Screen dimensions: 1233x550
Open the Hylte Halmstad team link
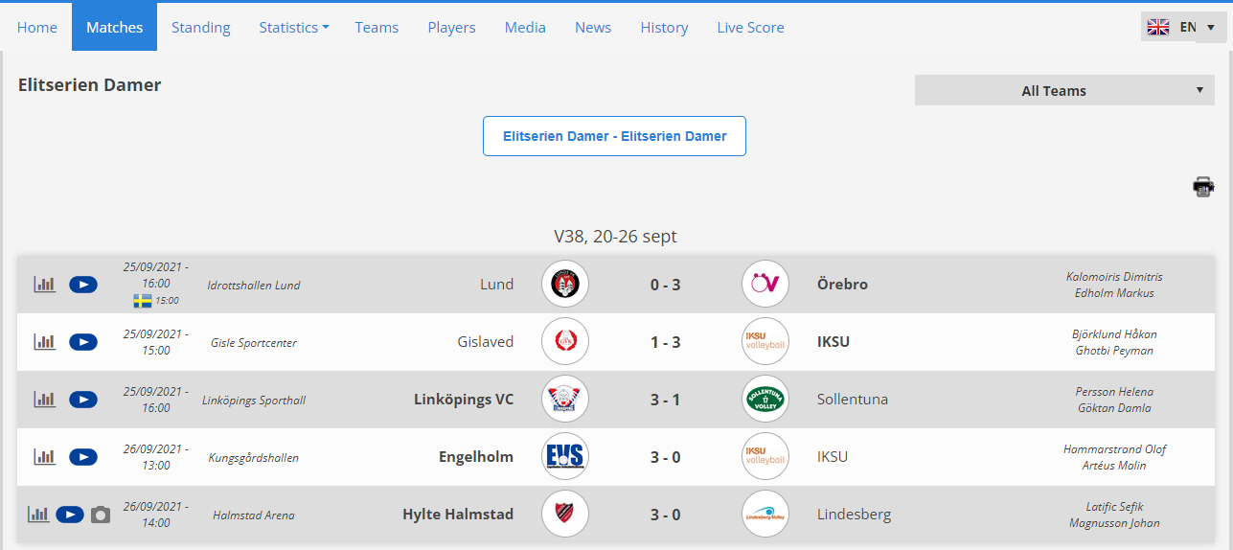(x=458, y=514)
